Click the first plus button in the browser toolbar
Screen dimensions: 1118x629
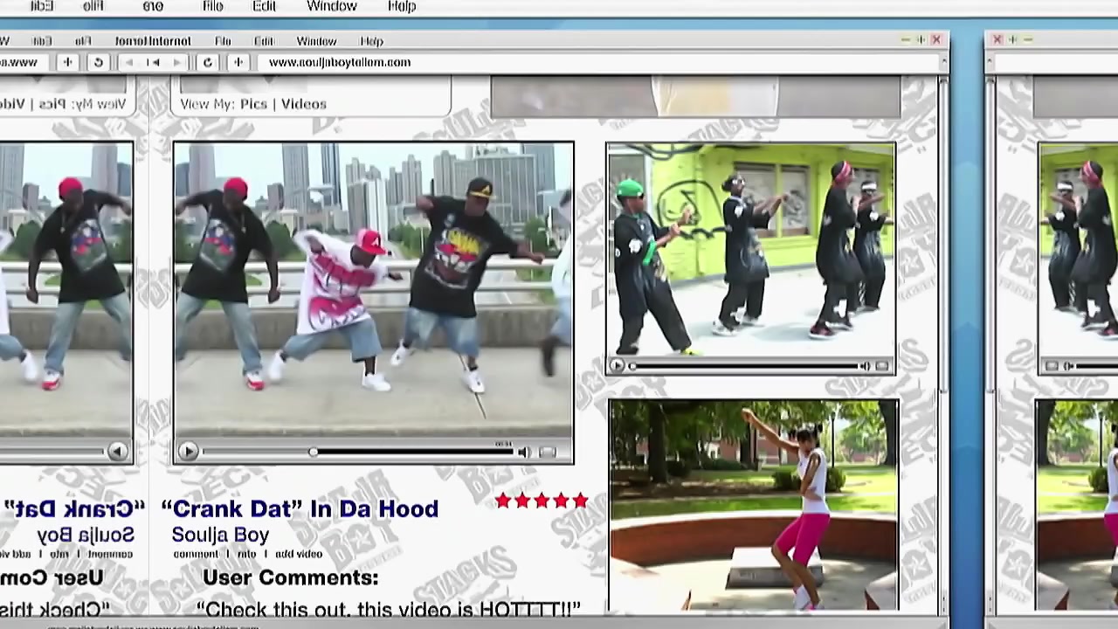click(67, 62)
